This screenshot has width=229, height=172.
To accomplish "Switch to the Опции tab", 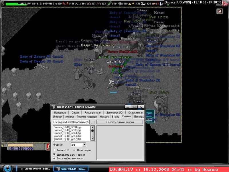I will click(75, 113).
